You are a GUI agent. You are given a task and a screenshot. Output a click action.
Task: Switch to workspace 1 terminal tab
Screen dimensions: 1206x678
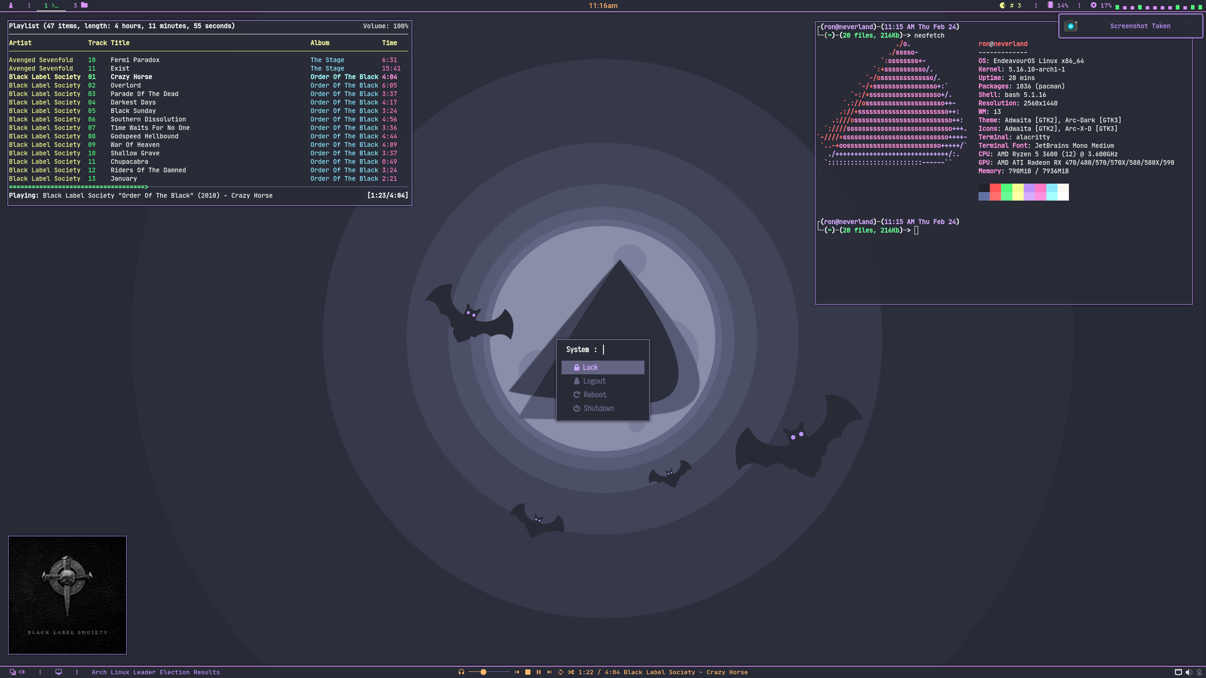[51, 6]
